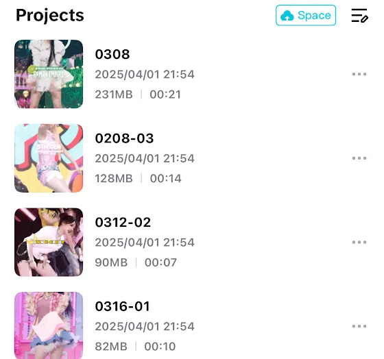Click the cloud upload icon in Space
This screenshot has width=384, height=359.
pyautogui.click(x=287, y=16)
